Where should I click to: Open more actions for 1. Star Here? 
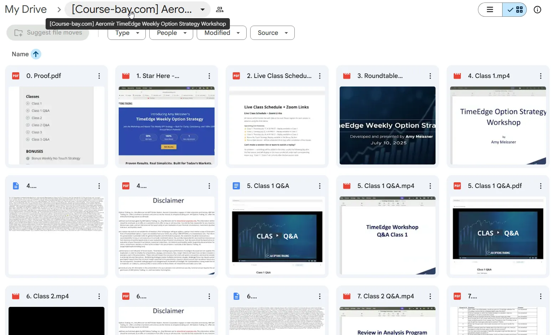[x=209, y=76]
